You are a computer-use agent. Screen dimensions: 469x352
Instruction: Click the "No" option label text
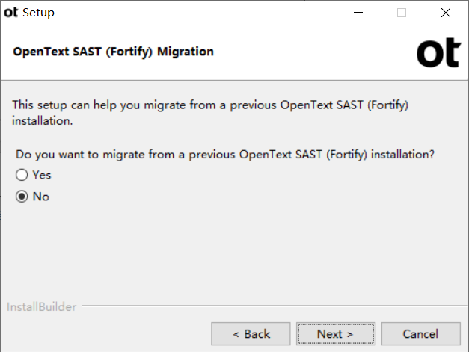pyautogui.click(x=41, y=197)
